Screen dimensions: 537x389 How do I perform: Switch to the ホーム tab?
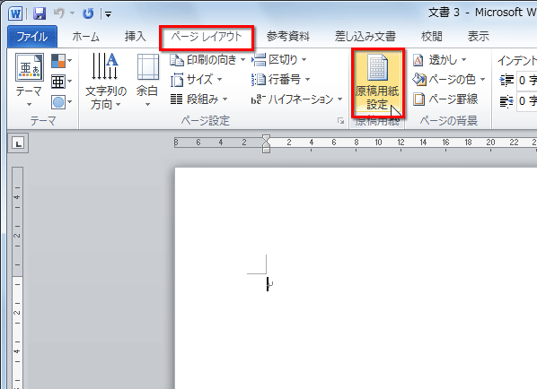coord(86,37)
